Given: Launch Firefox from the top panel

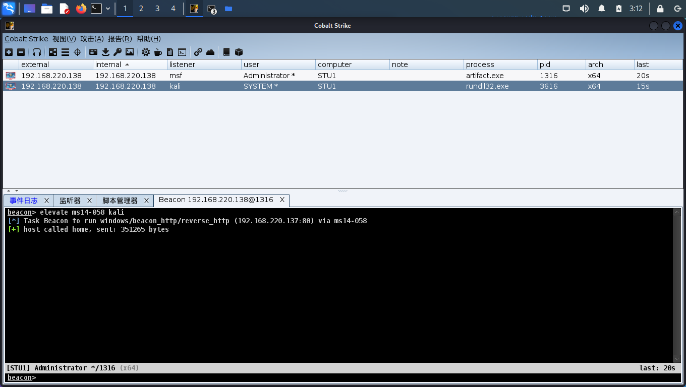Looking at the screenshot, I should point(81,9).
